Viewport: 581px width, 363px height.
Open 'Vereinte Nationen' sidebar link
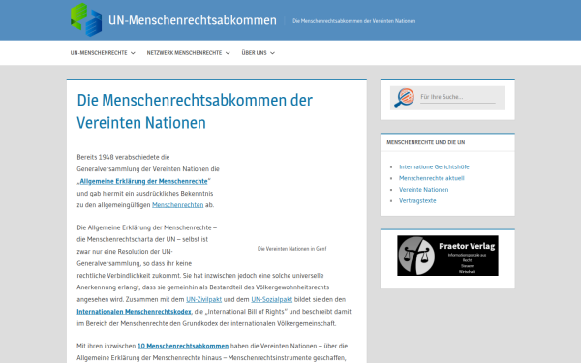pos(423,190)
